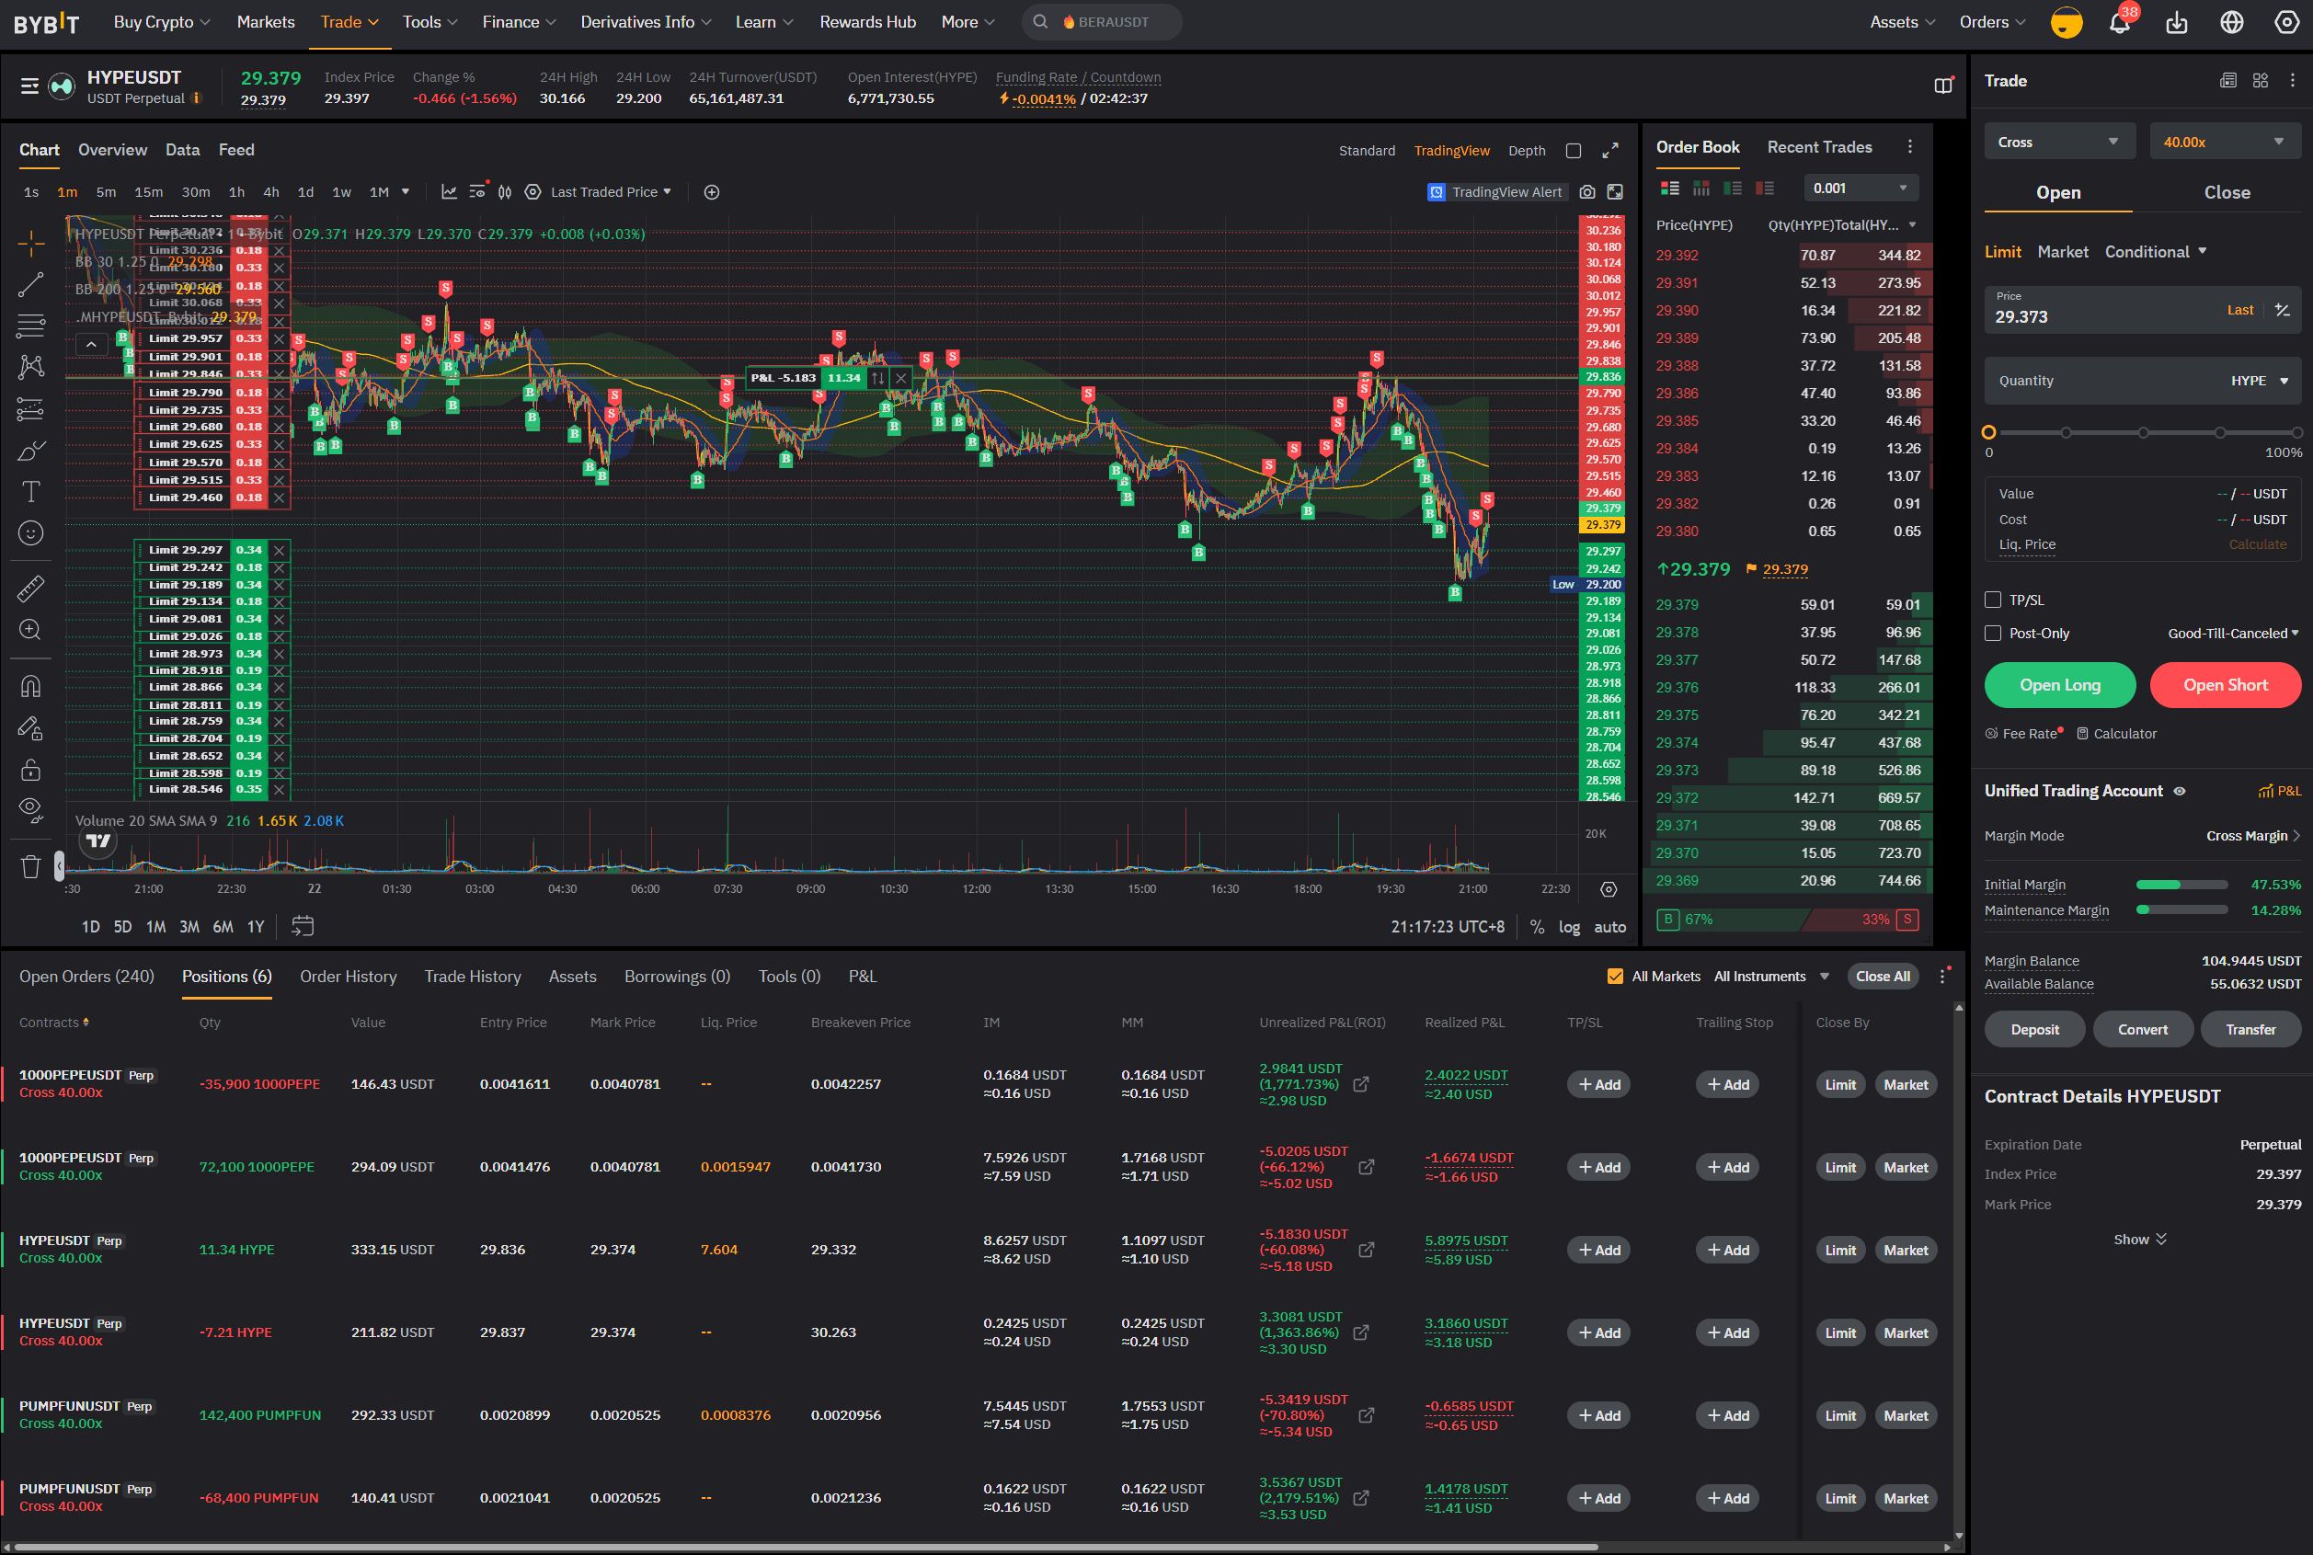Show sell-only order book view icon

[1765, 188]
